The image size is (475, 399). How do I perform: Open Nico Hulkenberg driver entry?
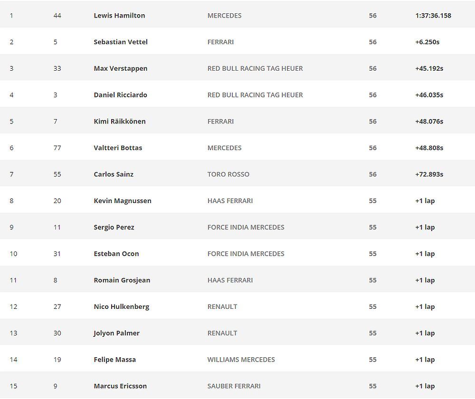tap(121, 307)
